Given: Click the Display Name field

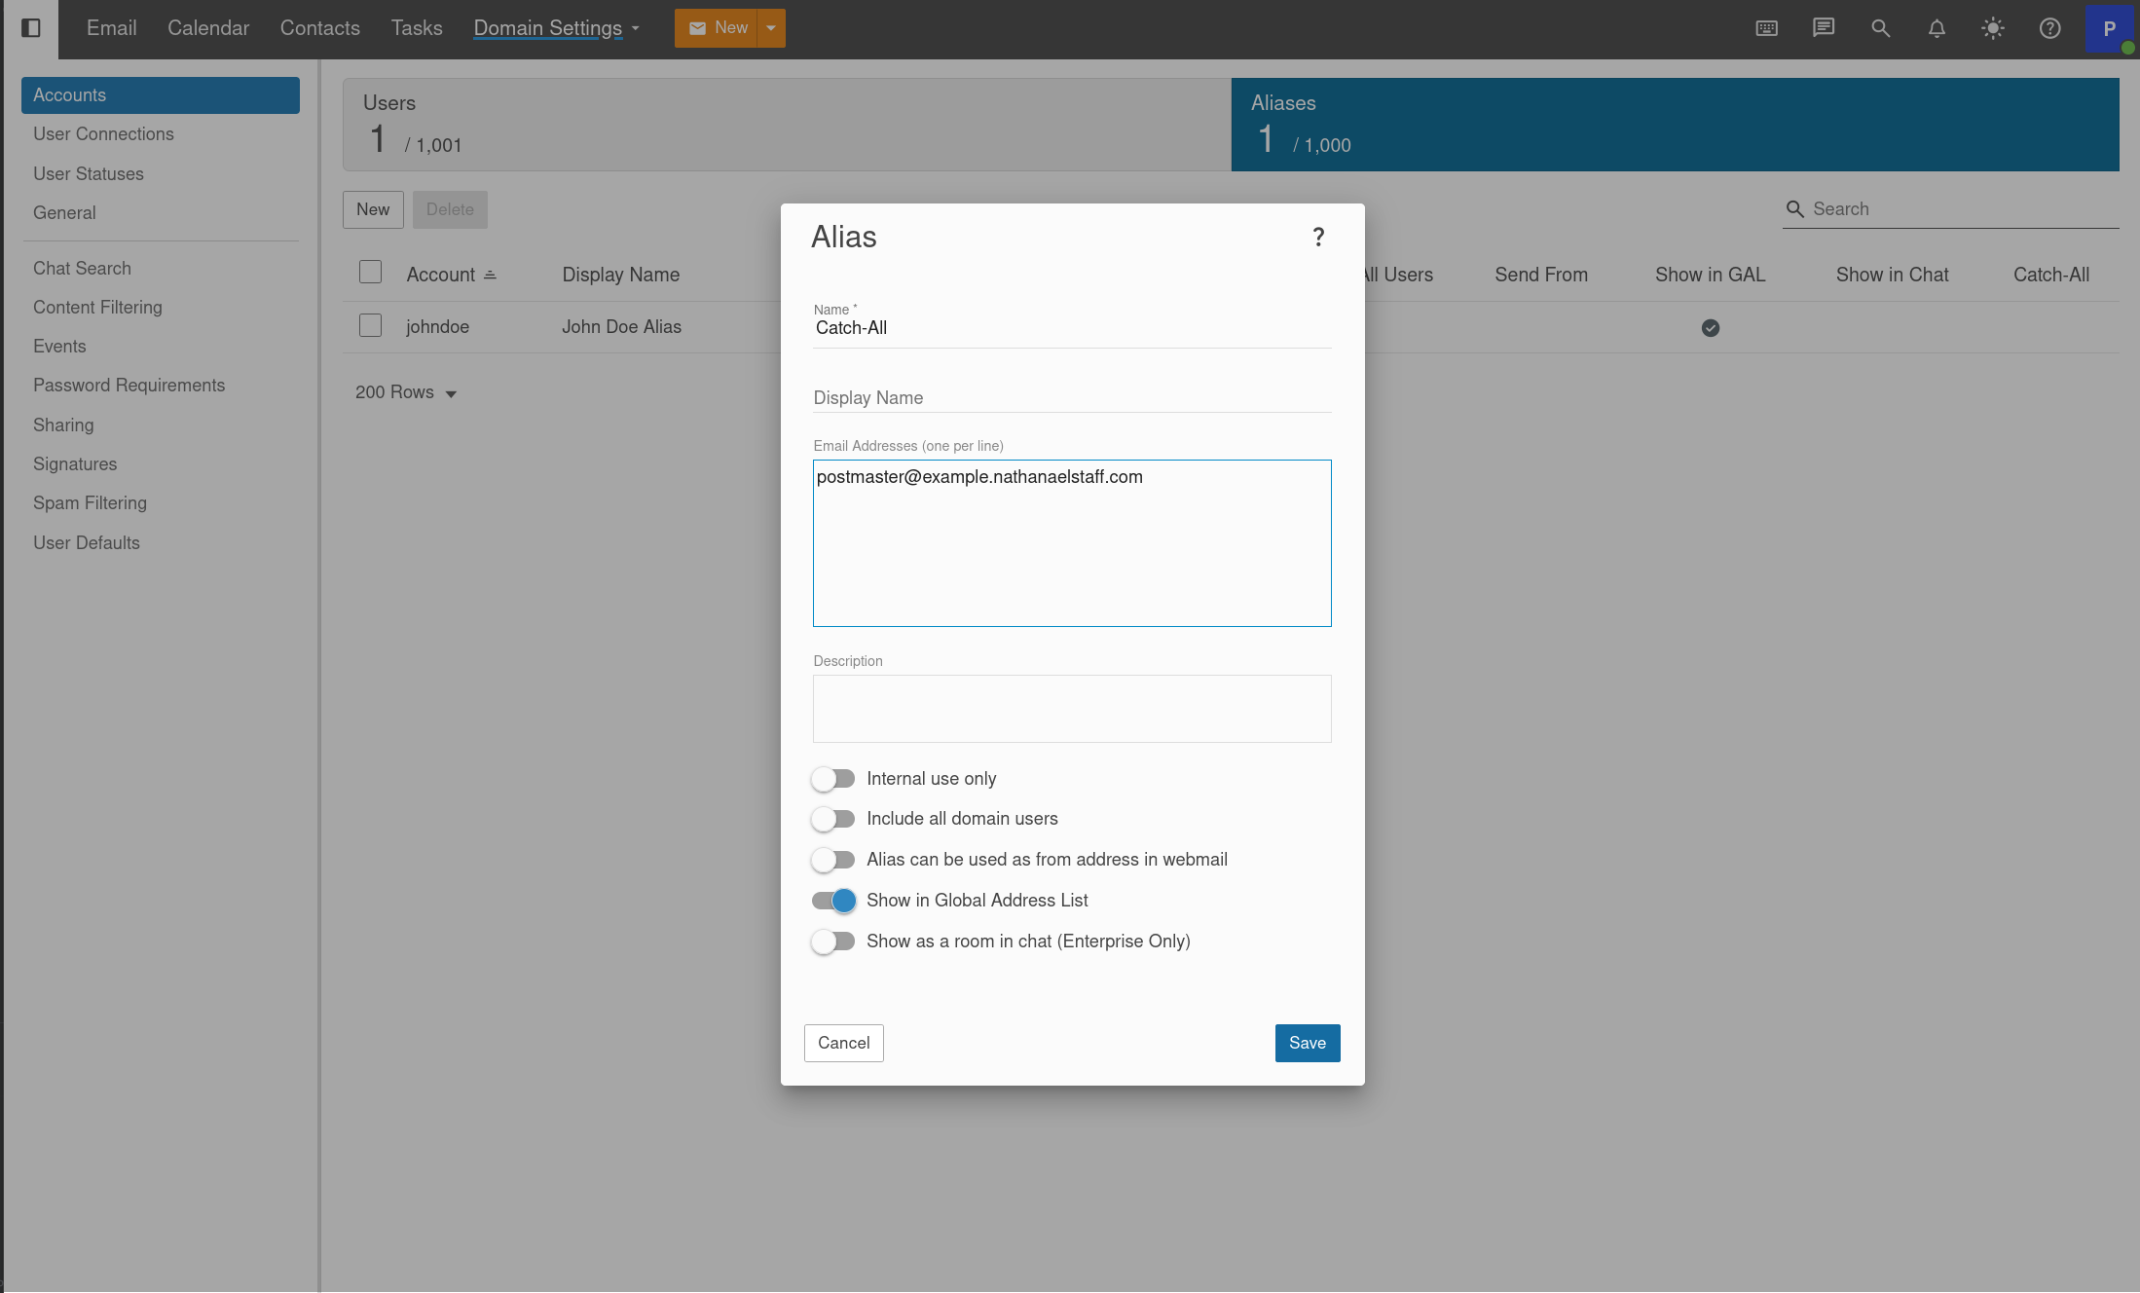Looking at the screenshot, I should (1071, 397).
